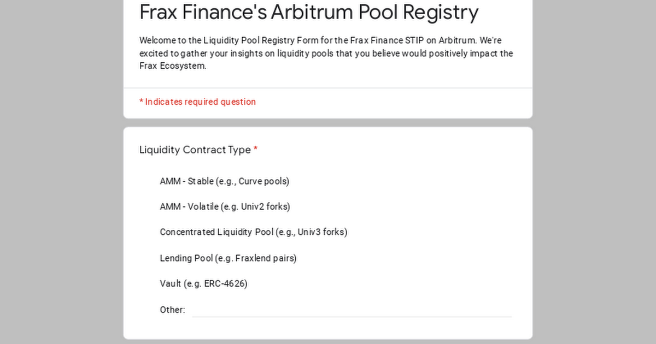Screen dimensions: 656x344
Task: Select the AMM - Stable Curve pools option
Action: (224, 181)
